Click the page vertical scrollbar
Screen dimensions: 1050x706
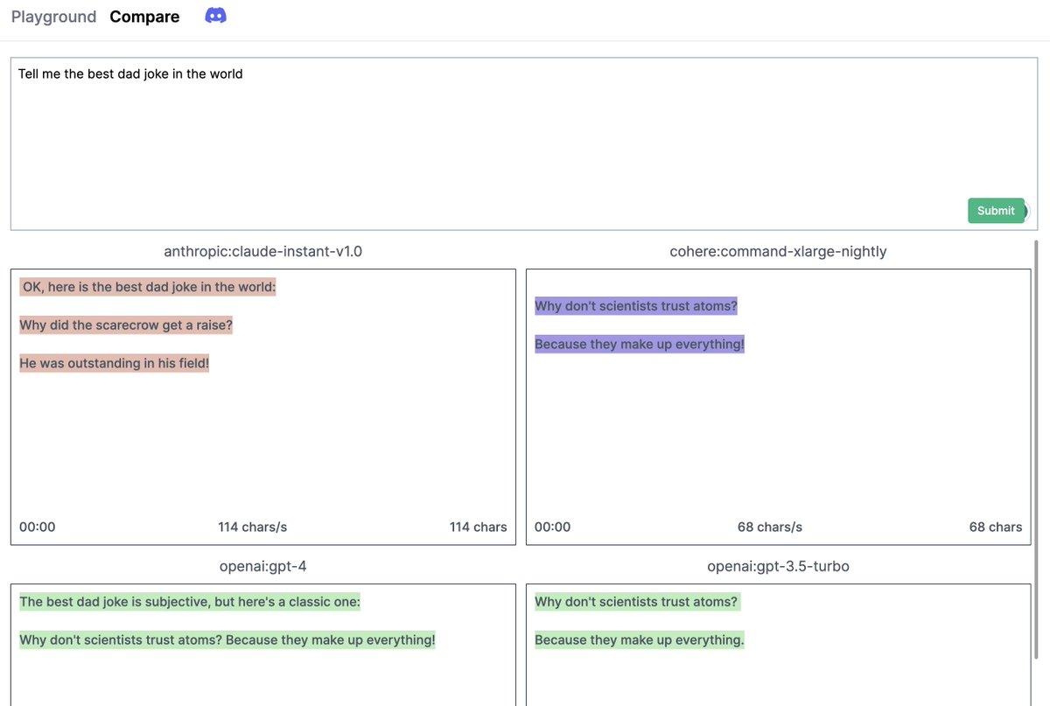coord(1037,450)
